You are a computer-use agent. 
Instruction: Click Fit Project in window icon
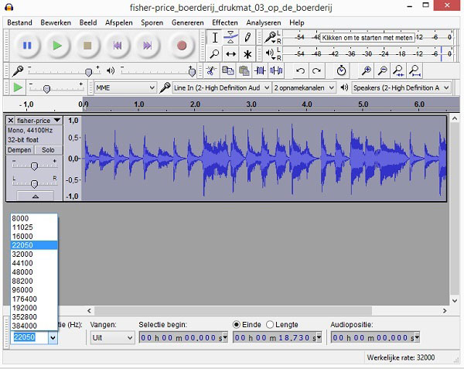[x=415, y=70]
